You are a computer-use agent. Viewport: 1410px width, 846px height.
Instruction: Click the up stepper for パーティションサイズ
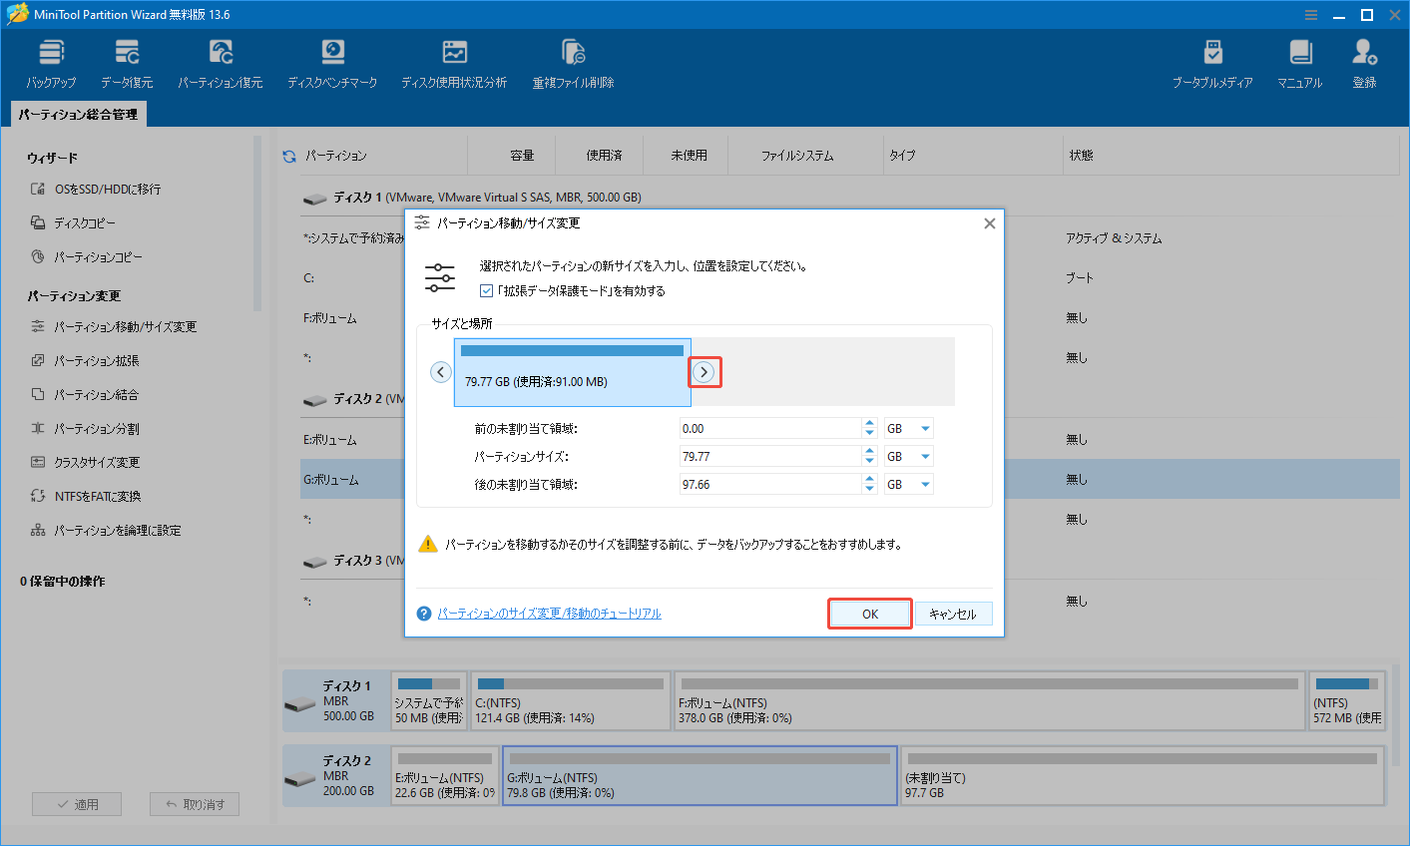point(868,451)
